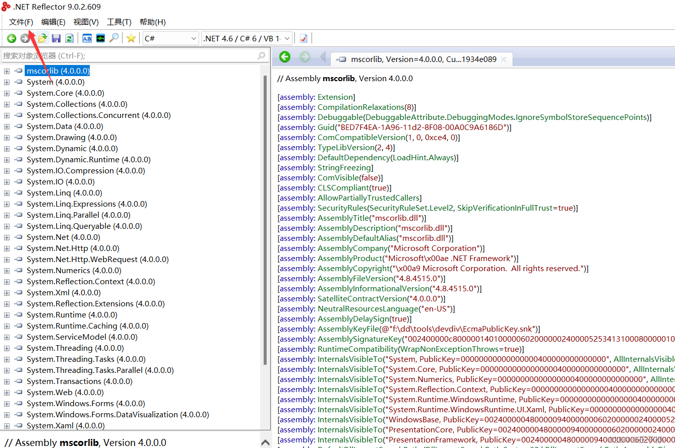Click the assembly icon beside System.Transactions

point(19,381)
